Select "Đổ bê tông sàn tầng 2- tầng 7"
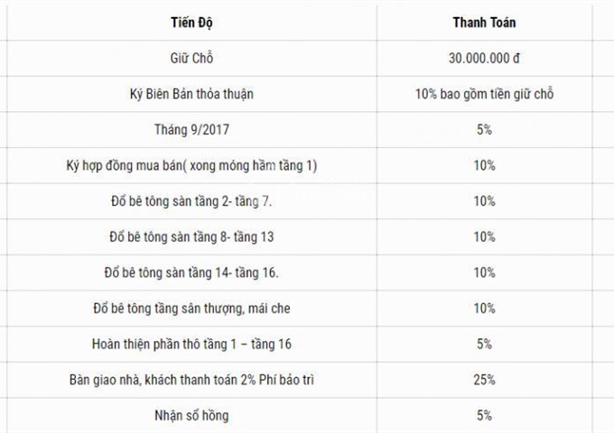This screenshot has height=433, width=614. [x=191, y=201]
